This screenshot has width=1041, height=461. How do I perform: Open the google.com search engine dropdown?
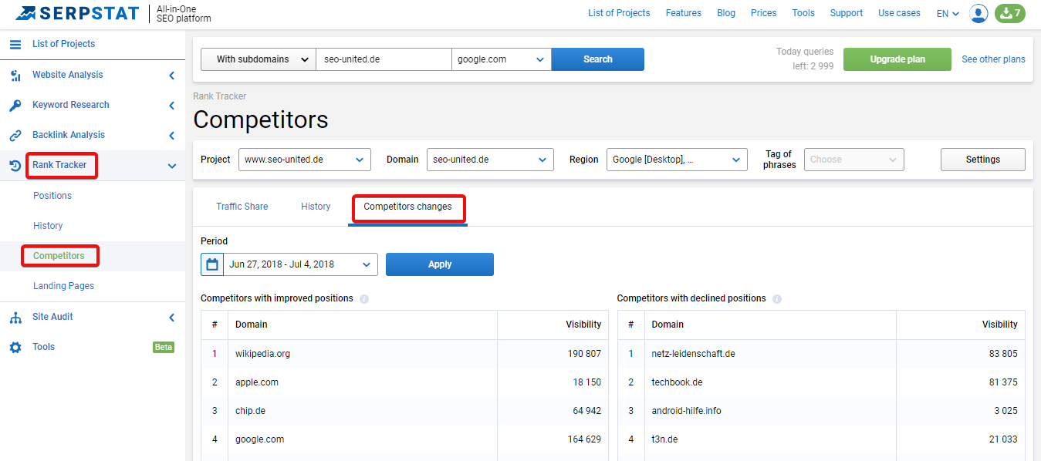[502, 59]
